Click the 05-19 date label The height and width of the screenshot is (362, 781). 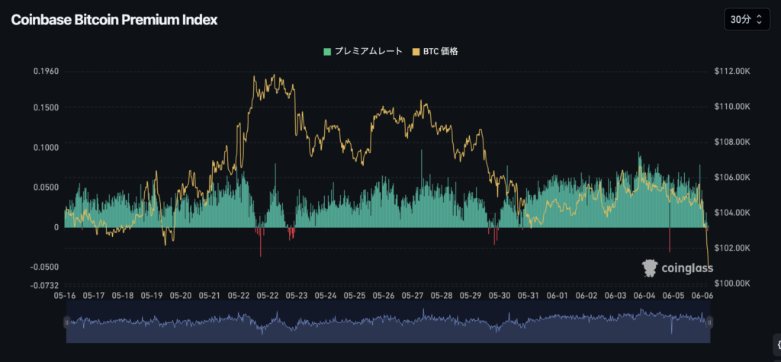152,295
